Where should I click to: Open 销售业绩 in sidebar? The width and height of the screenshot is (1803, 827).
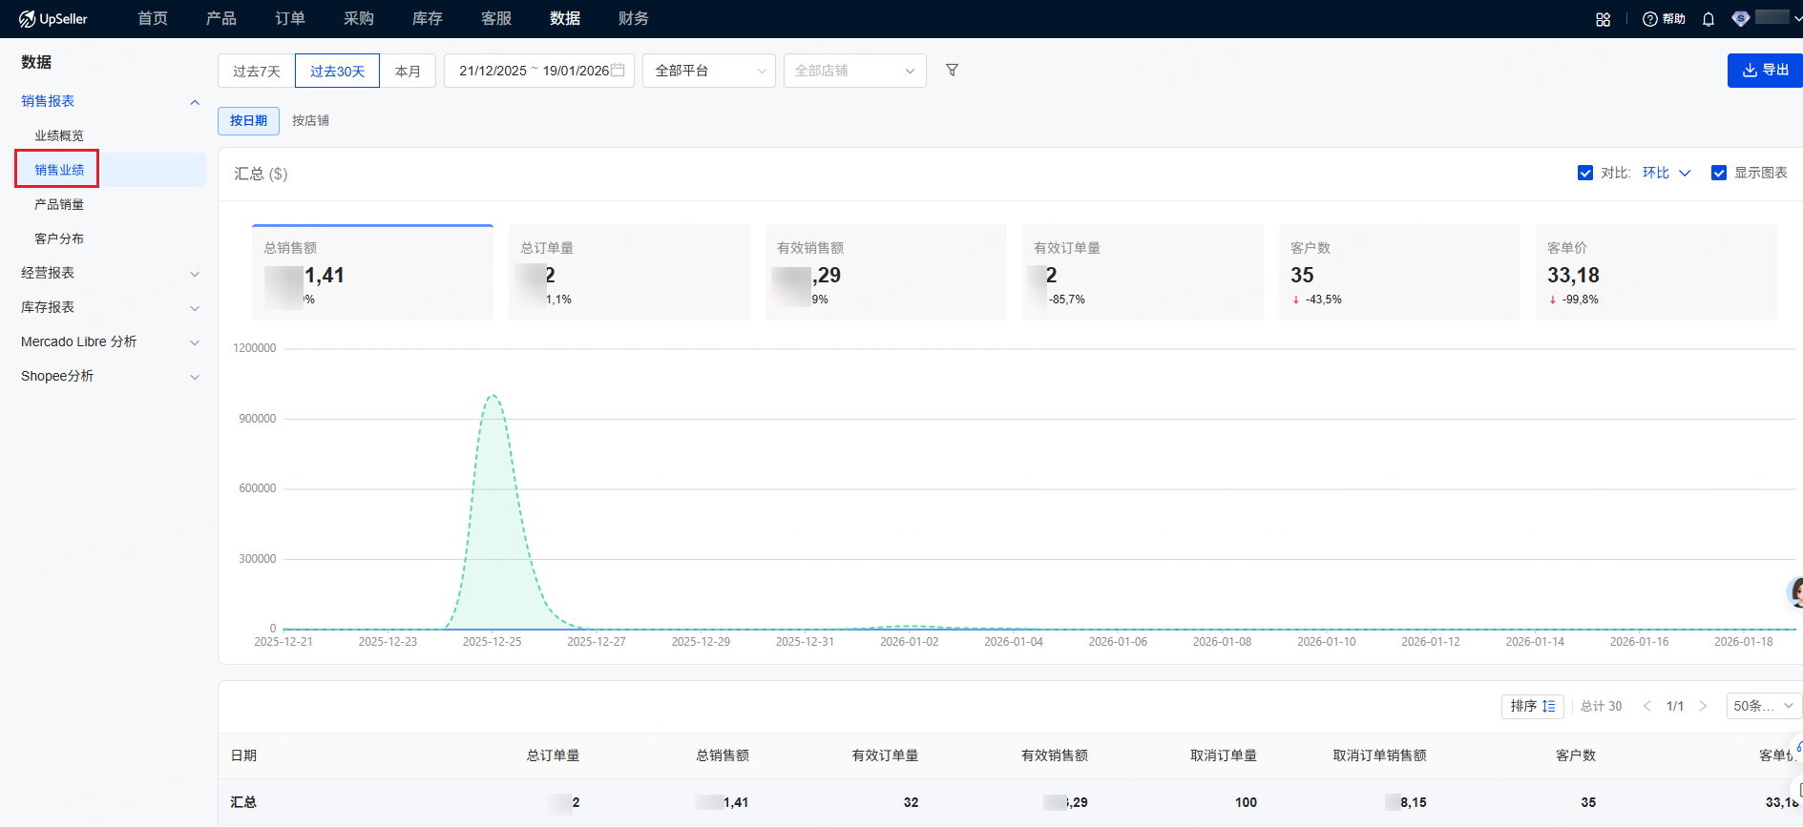[x=59, y=170]
